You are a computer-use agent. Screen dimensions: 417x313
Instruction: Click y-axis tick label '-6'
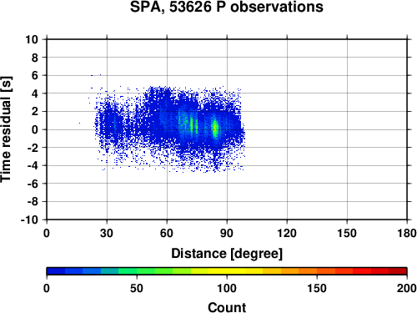[x=33, y=184]
